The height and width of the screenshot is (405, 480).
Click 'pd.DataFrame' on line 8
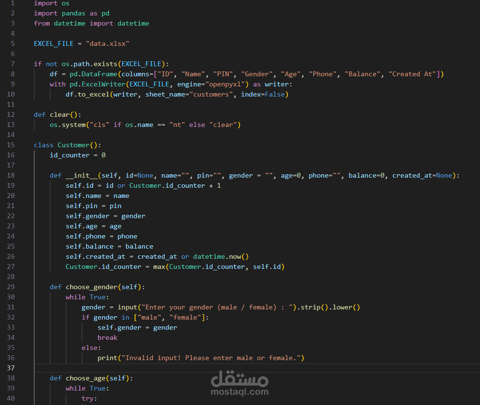coord(93,74)
